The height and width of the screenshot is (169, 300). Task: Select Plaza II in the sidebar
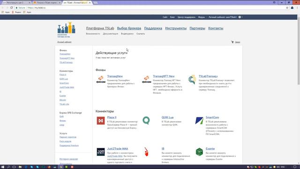[63, 75]
